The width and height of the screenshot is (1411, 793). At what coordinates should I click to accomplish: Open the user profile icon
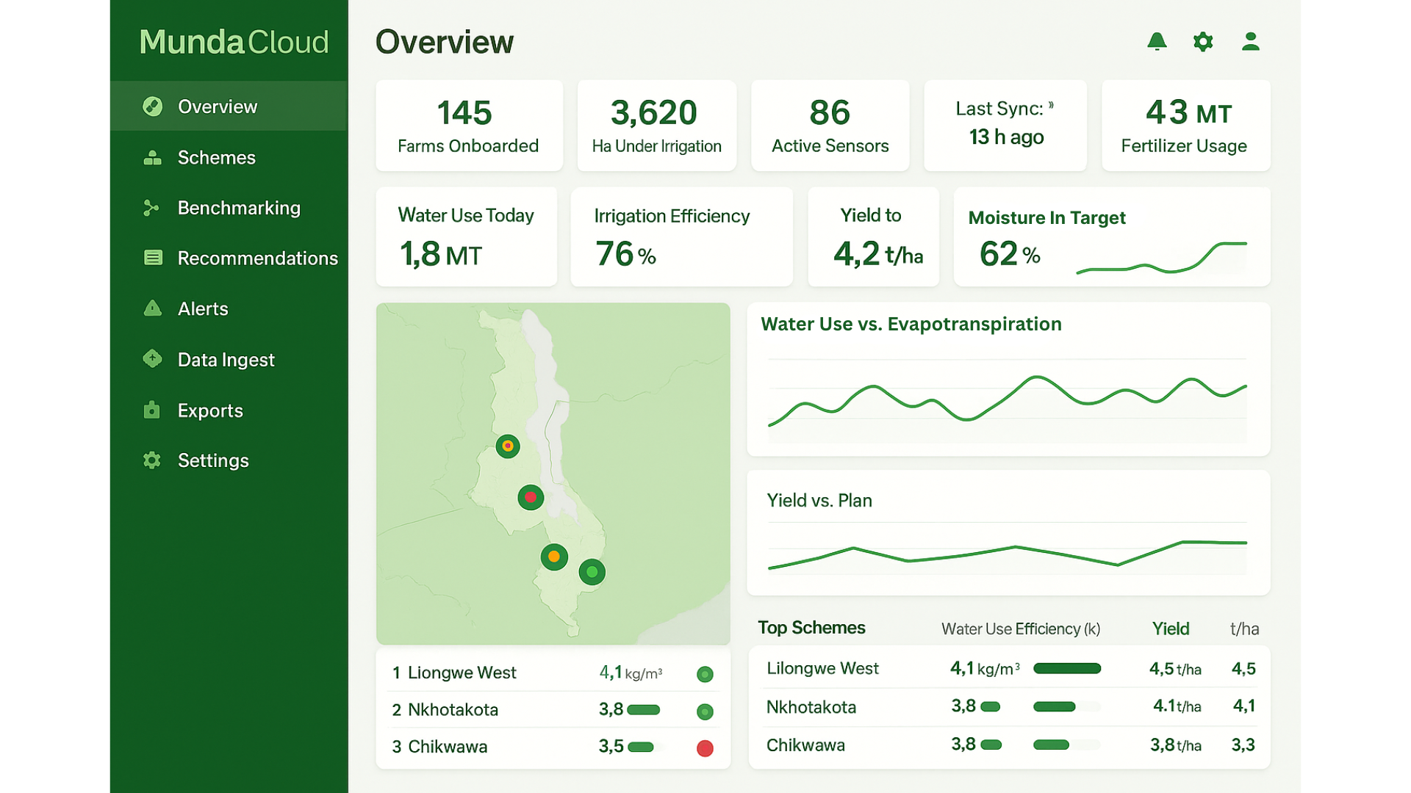click(1250, 42)
